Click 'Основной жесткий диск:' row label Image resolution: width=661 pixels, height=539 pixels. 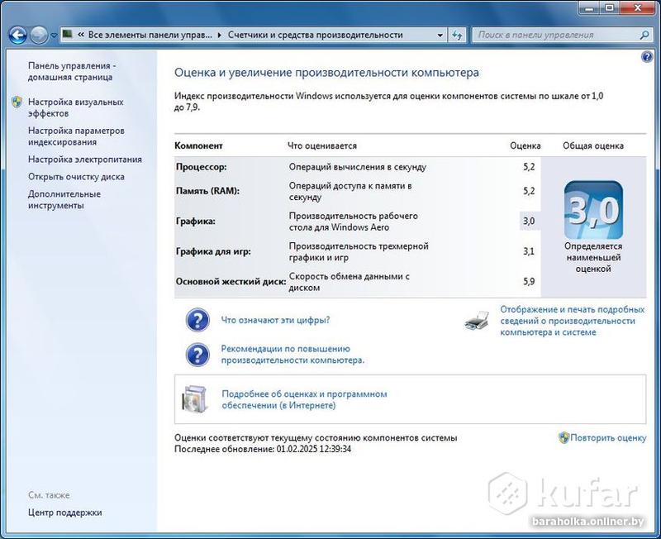[231, 282]
